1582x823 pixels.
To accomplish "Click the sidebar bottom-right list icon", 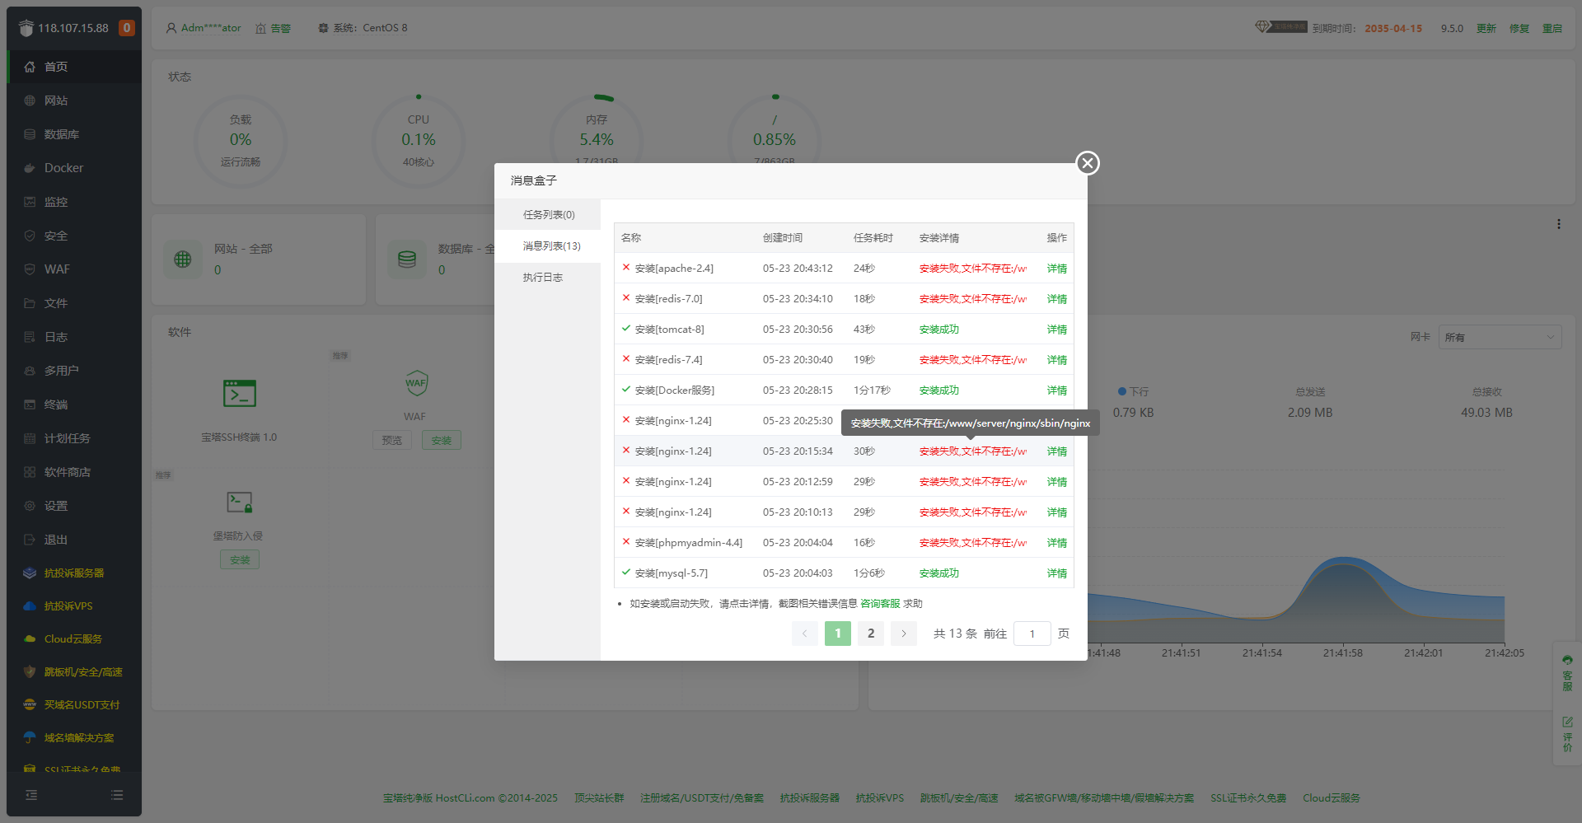I will coord(117,795).
